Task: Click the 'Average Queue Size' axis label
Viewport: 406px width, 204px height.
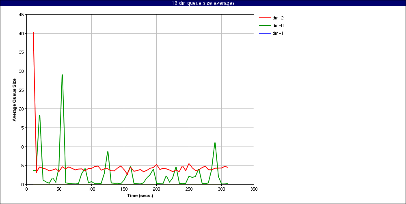Action: tap(15, 100)
